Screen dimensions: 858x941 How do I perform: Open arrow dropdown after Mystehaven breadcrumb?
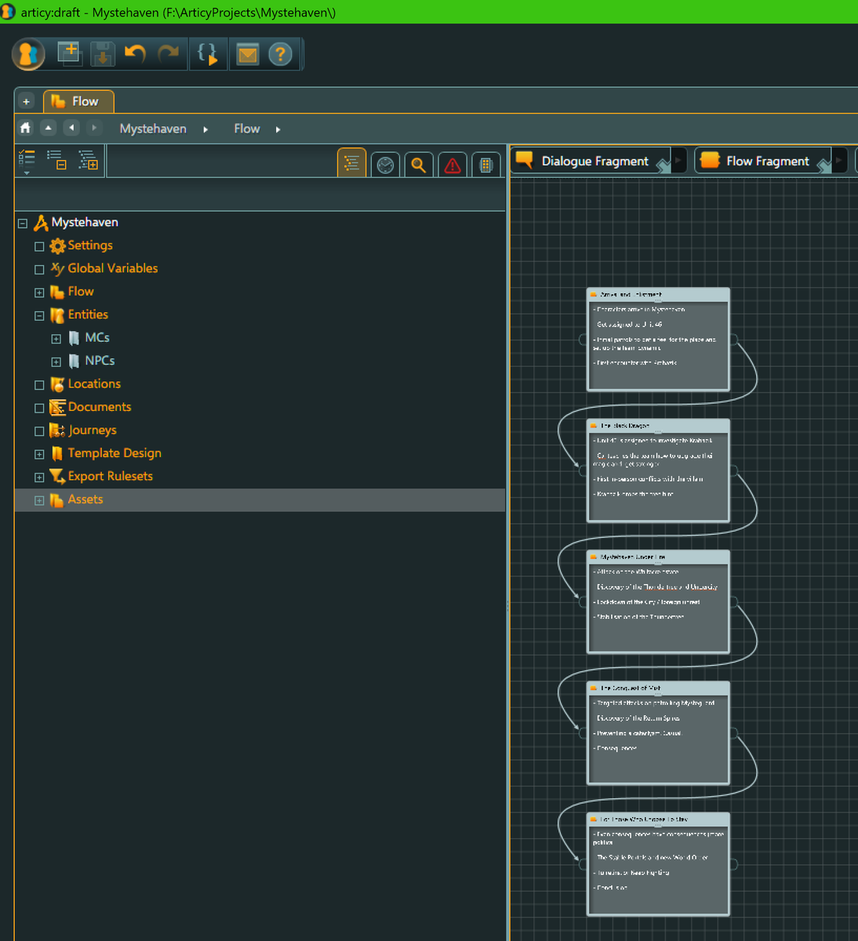205,129
